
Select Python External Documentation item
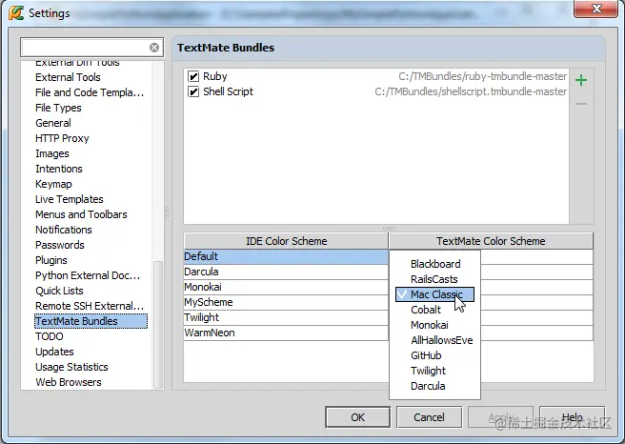pos(88,275)
